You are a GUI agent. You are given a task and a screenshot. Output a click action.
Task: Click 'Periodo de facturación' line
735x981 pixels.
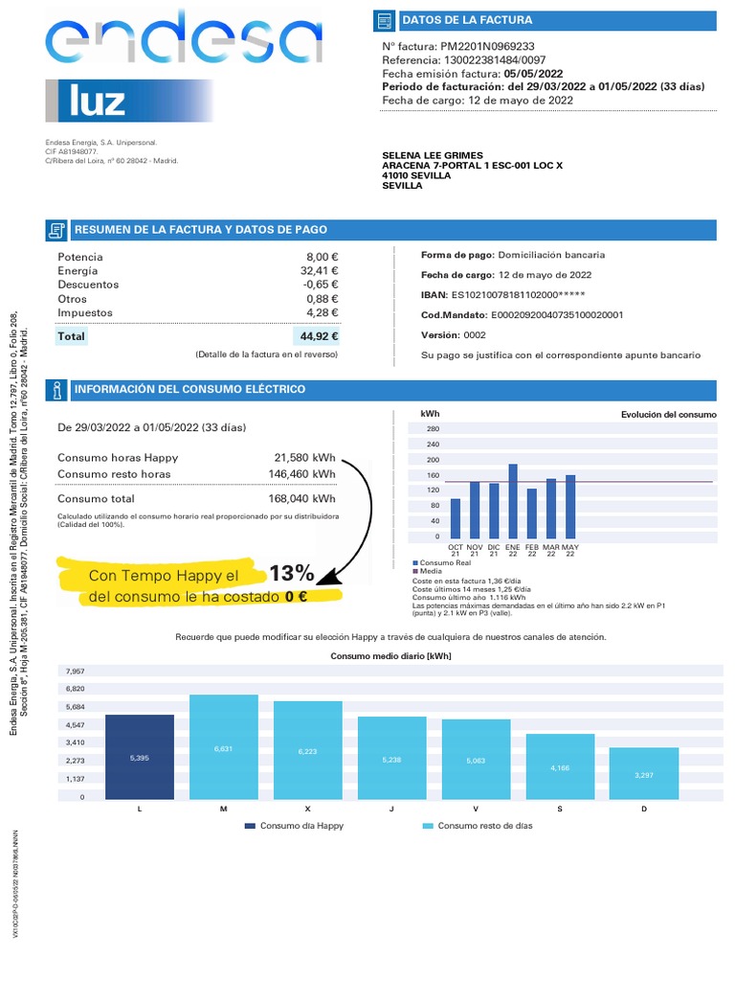[544, 87]
